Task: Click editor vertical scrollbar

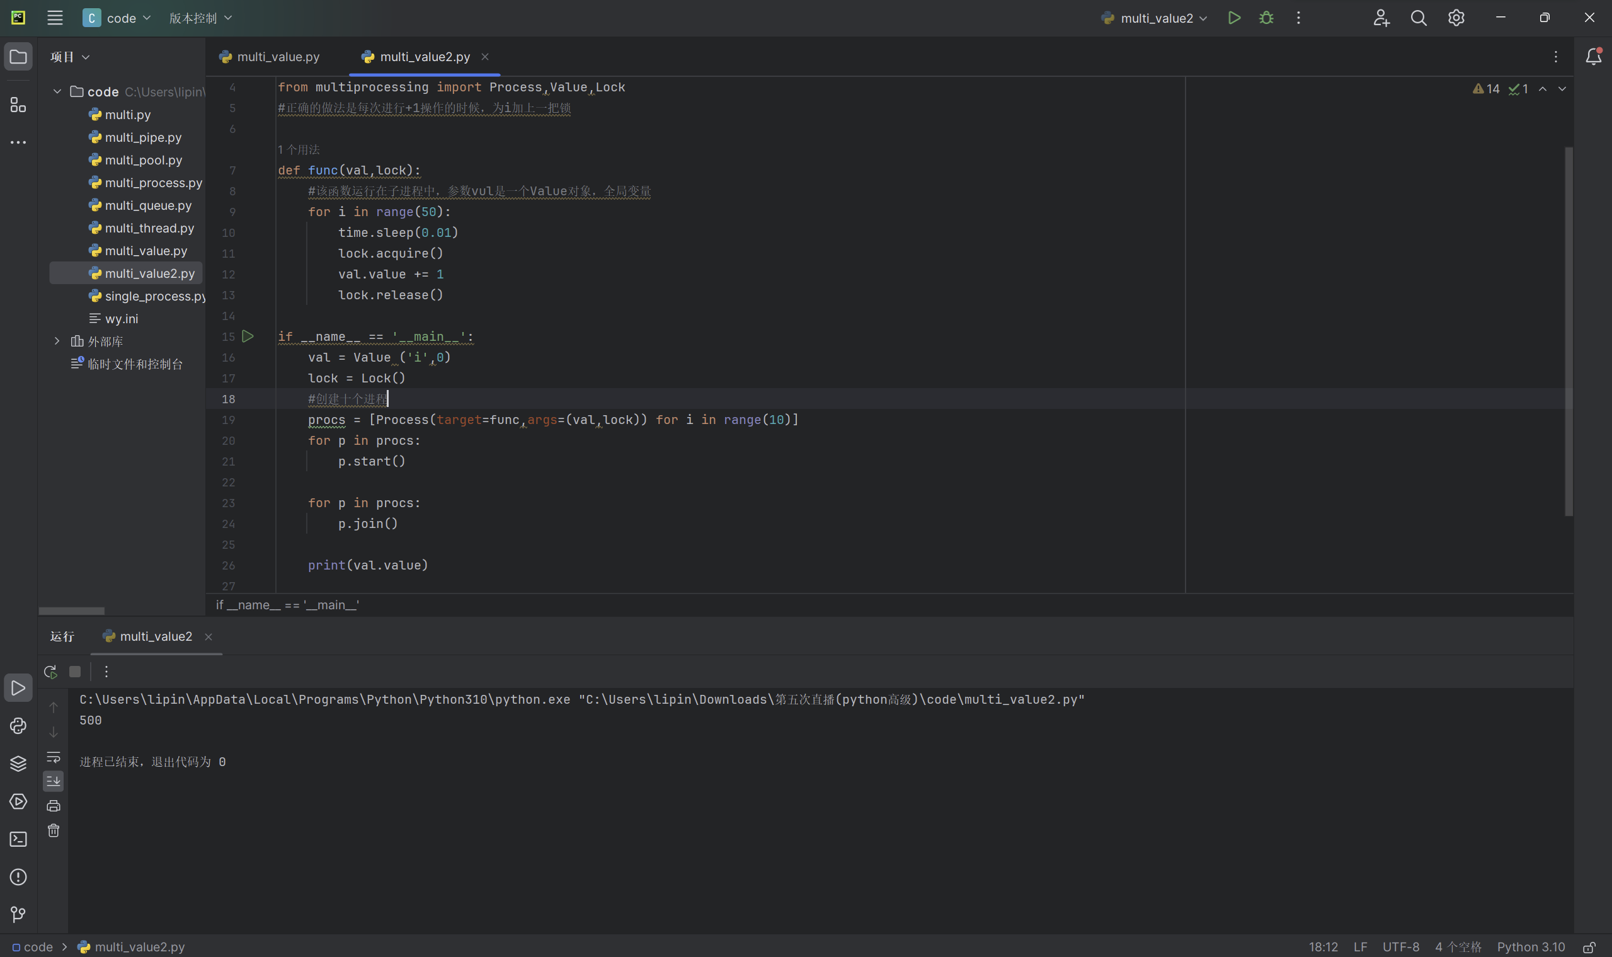Action: (1569, 331)
